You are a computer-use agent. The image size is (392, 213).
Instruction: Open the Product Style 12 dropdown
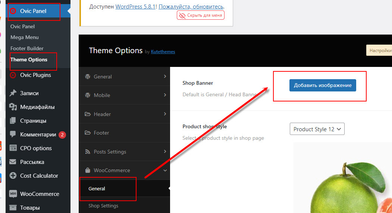pyautogui.click(x=317, y=129)
